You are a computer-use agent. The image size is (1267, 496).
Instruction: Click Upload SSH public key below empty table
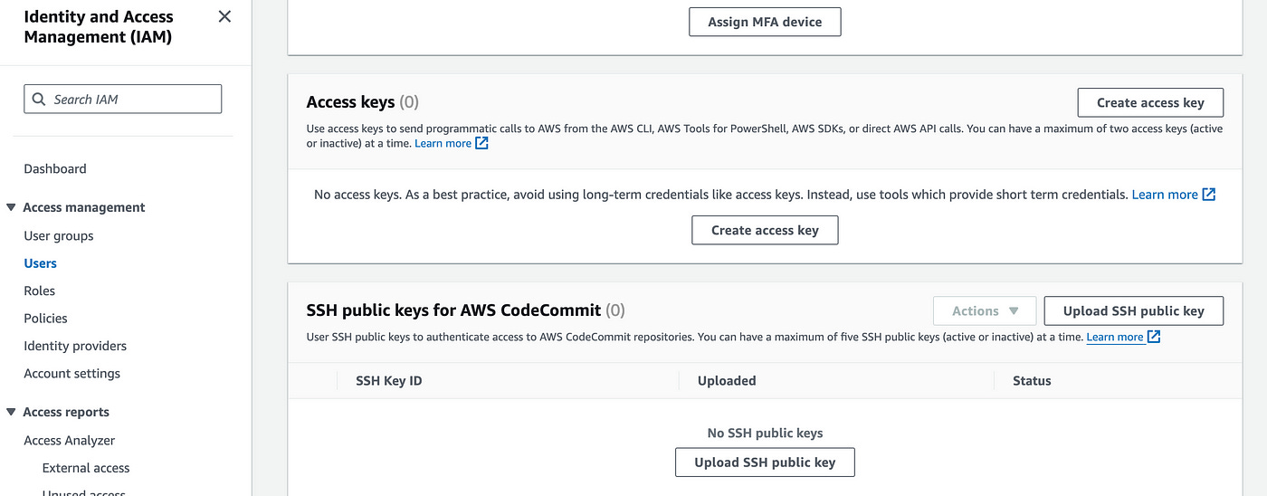tap(765, 462)
